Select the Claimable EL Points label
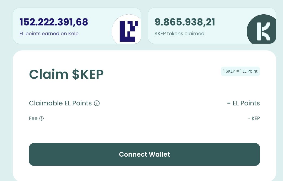Screen dimensions: 283x181 [60, 103]
